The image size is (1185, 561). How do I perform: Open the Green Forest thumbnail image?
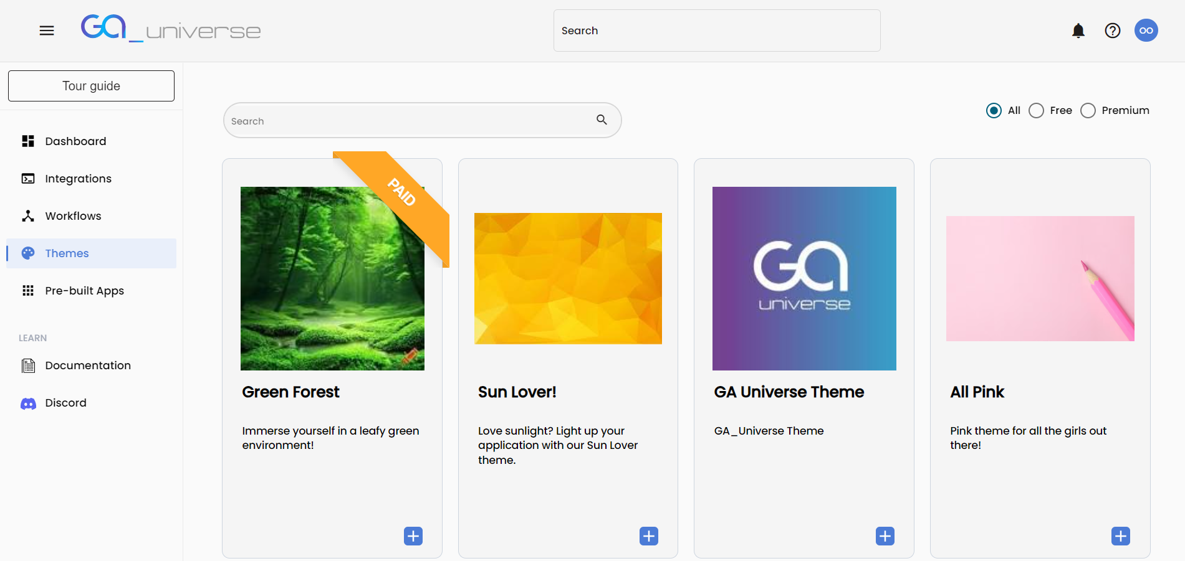click(332, 278)
